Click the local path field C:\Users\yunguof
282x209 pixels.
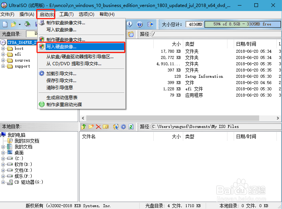tap(217, 127)
